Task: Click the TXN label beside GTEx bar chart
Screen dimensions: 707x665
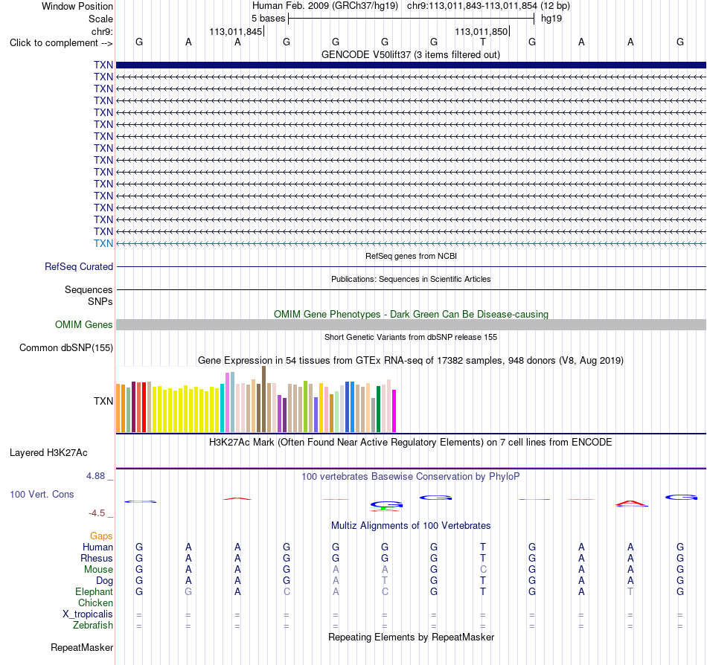Action: [x=103, y=401]
